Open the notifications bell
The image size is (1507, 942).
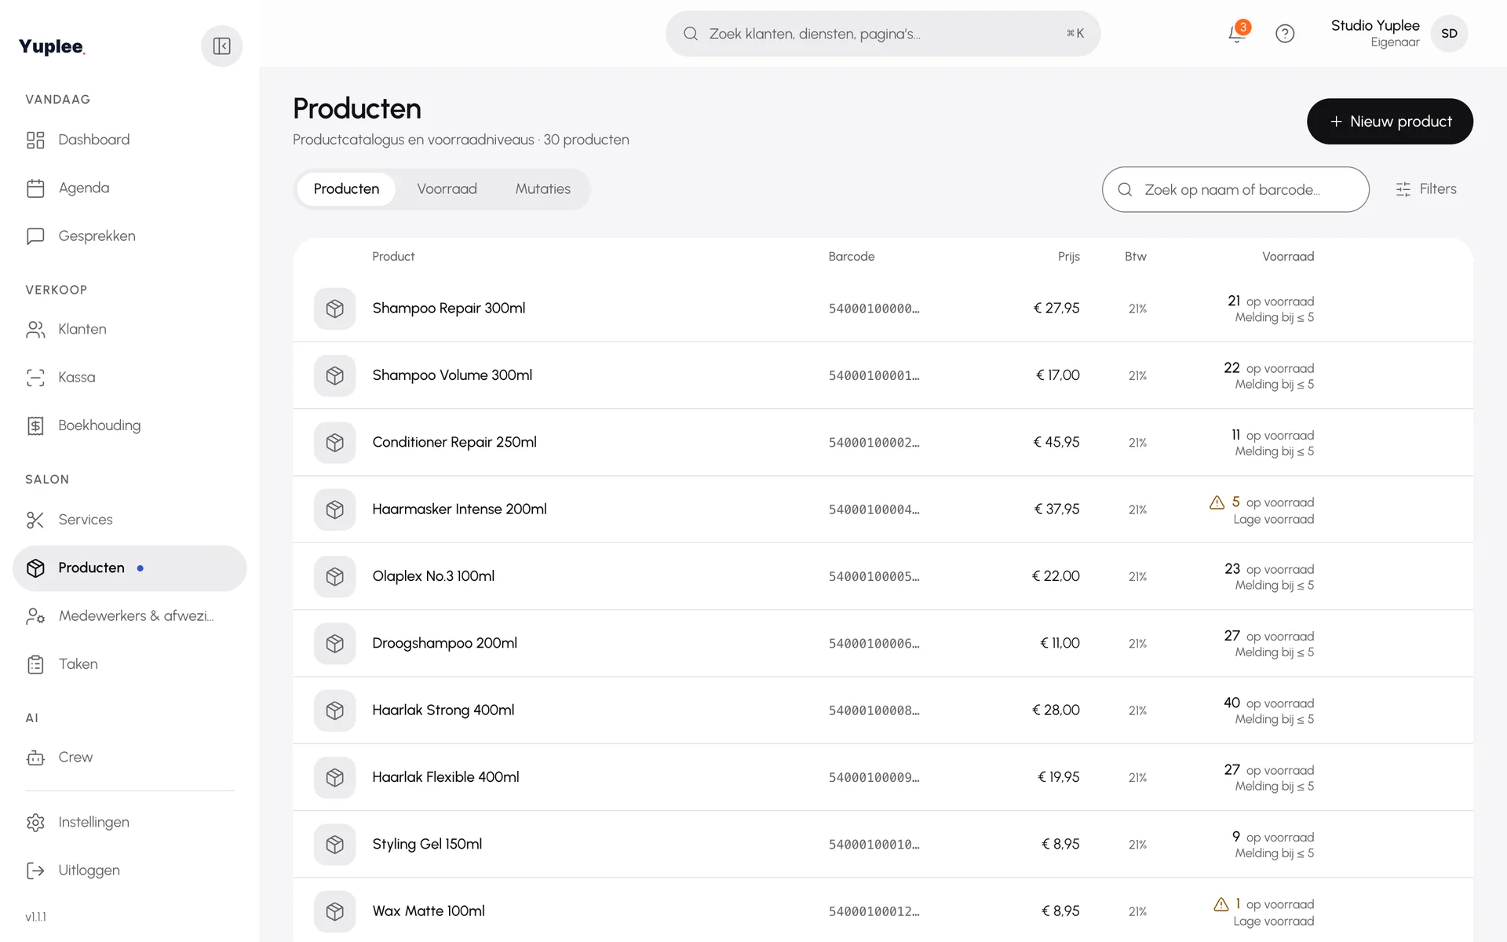[1237, 34]
